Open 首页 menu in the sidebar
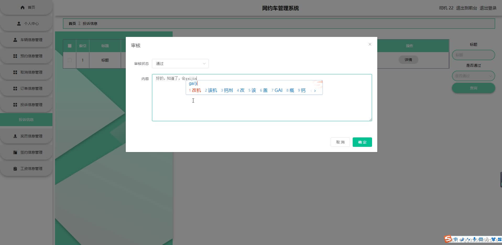The width and height of the screenshot is (502, 245). [x=26, y=7]
